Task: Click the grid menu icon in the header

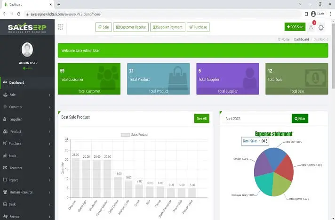Action: pos(61,27)
